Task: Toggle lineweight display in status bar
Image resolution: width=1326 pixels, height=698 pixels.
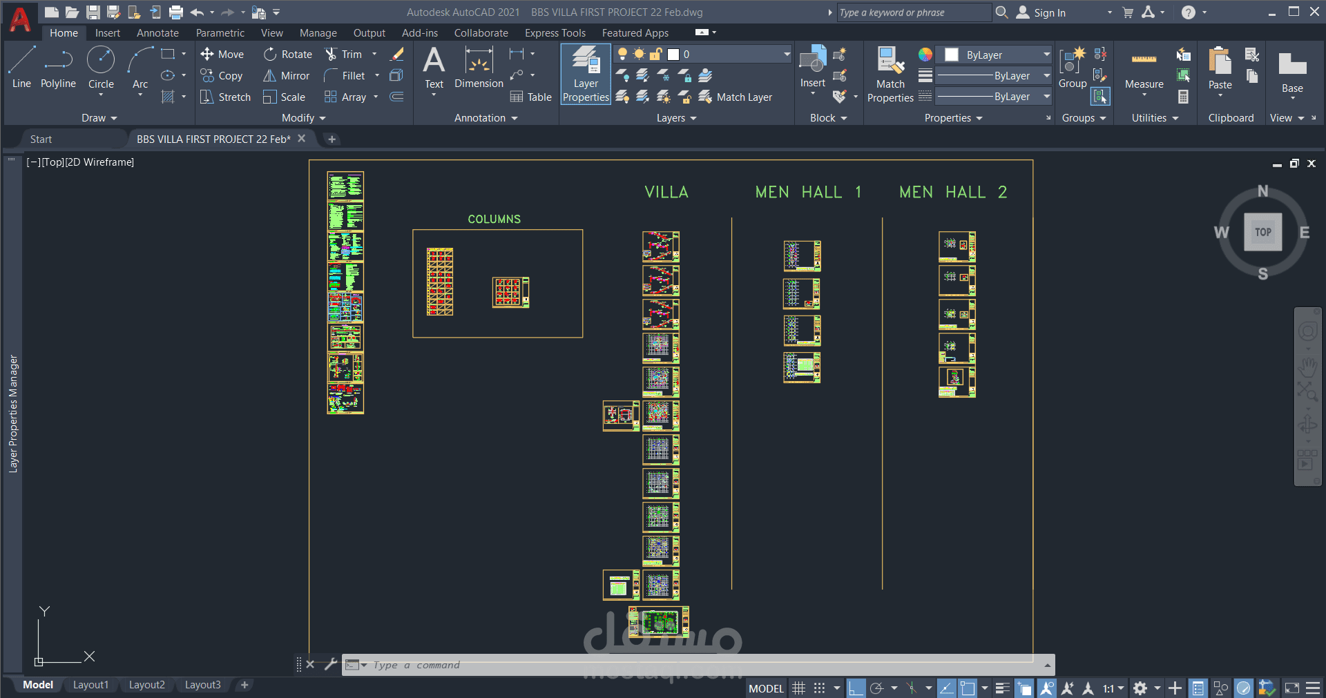Action: click(1003, 688)
